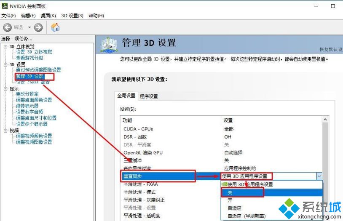The width and height of the screenshot is (343, 221).
Task: Click the 自动选择 value for OpenGL 渲染 GPU
Action: [x=233, y=152]
